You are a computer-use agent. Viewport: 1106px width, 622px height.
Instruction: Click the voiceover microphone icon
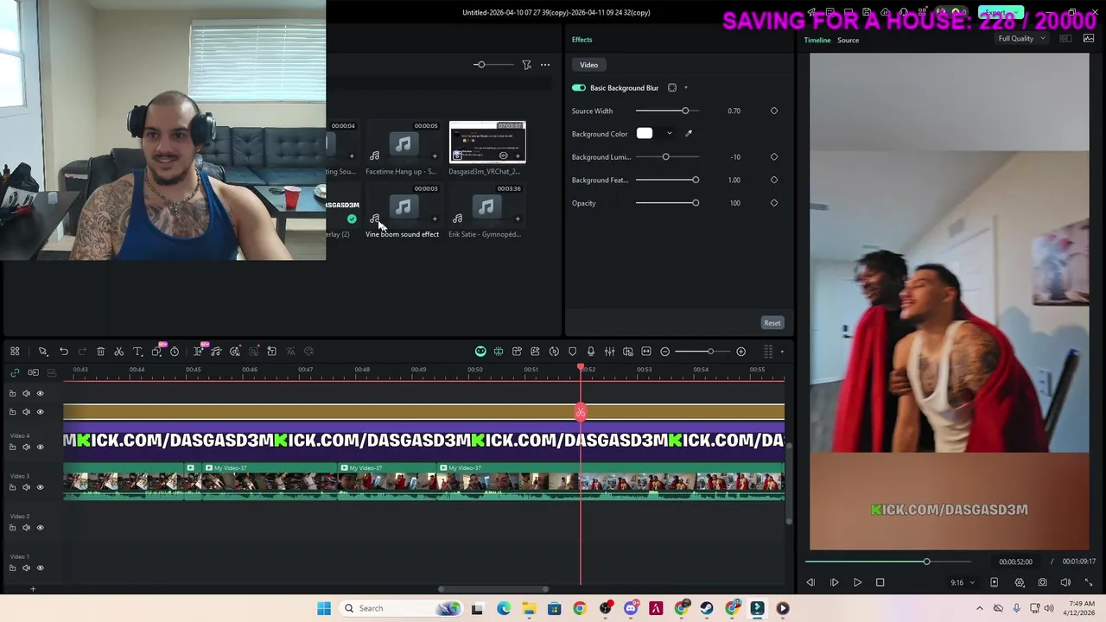pyautogui.click(x=591, y=352)
